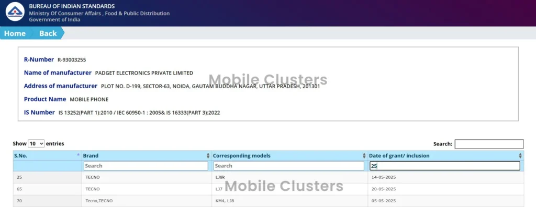Click Bureau of Indian Standards title text

click(72, 6)
